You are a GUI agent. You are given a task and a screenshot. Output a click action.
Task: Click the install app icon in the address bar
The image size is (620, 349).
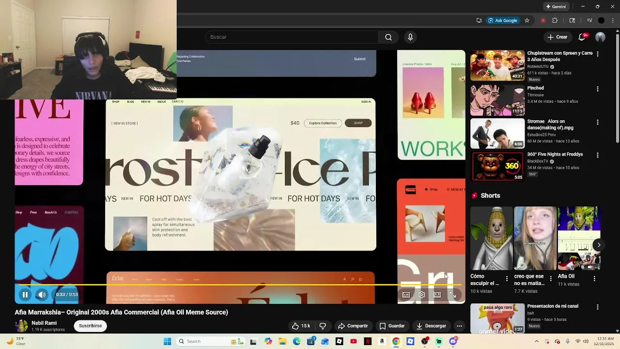(x=479, y=20)
